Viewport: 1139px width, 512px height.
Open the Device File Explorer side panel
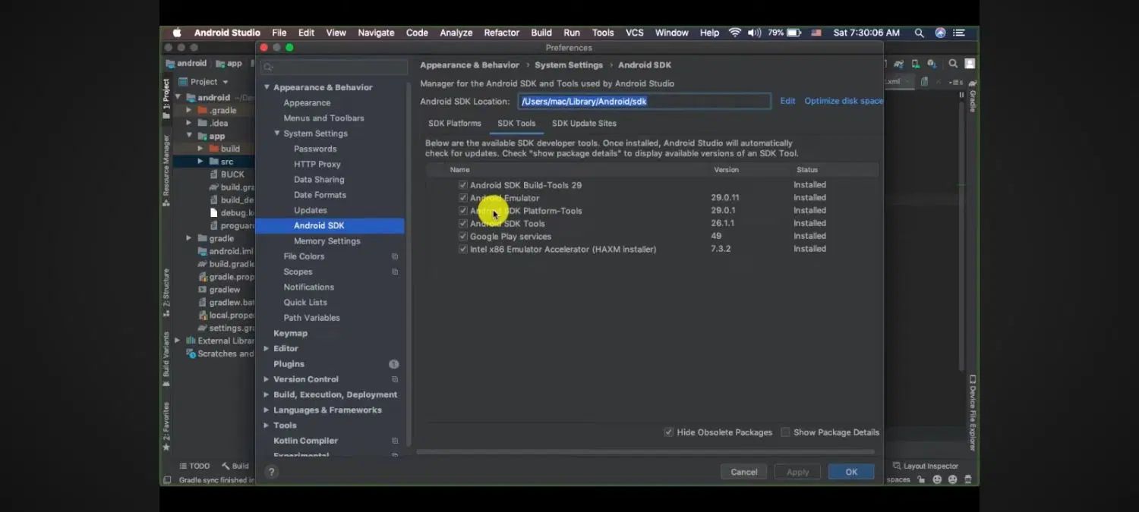pyautogui.click(x=973, y=413)
